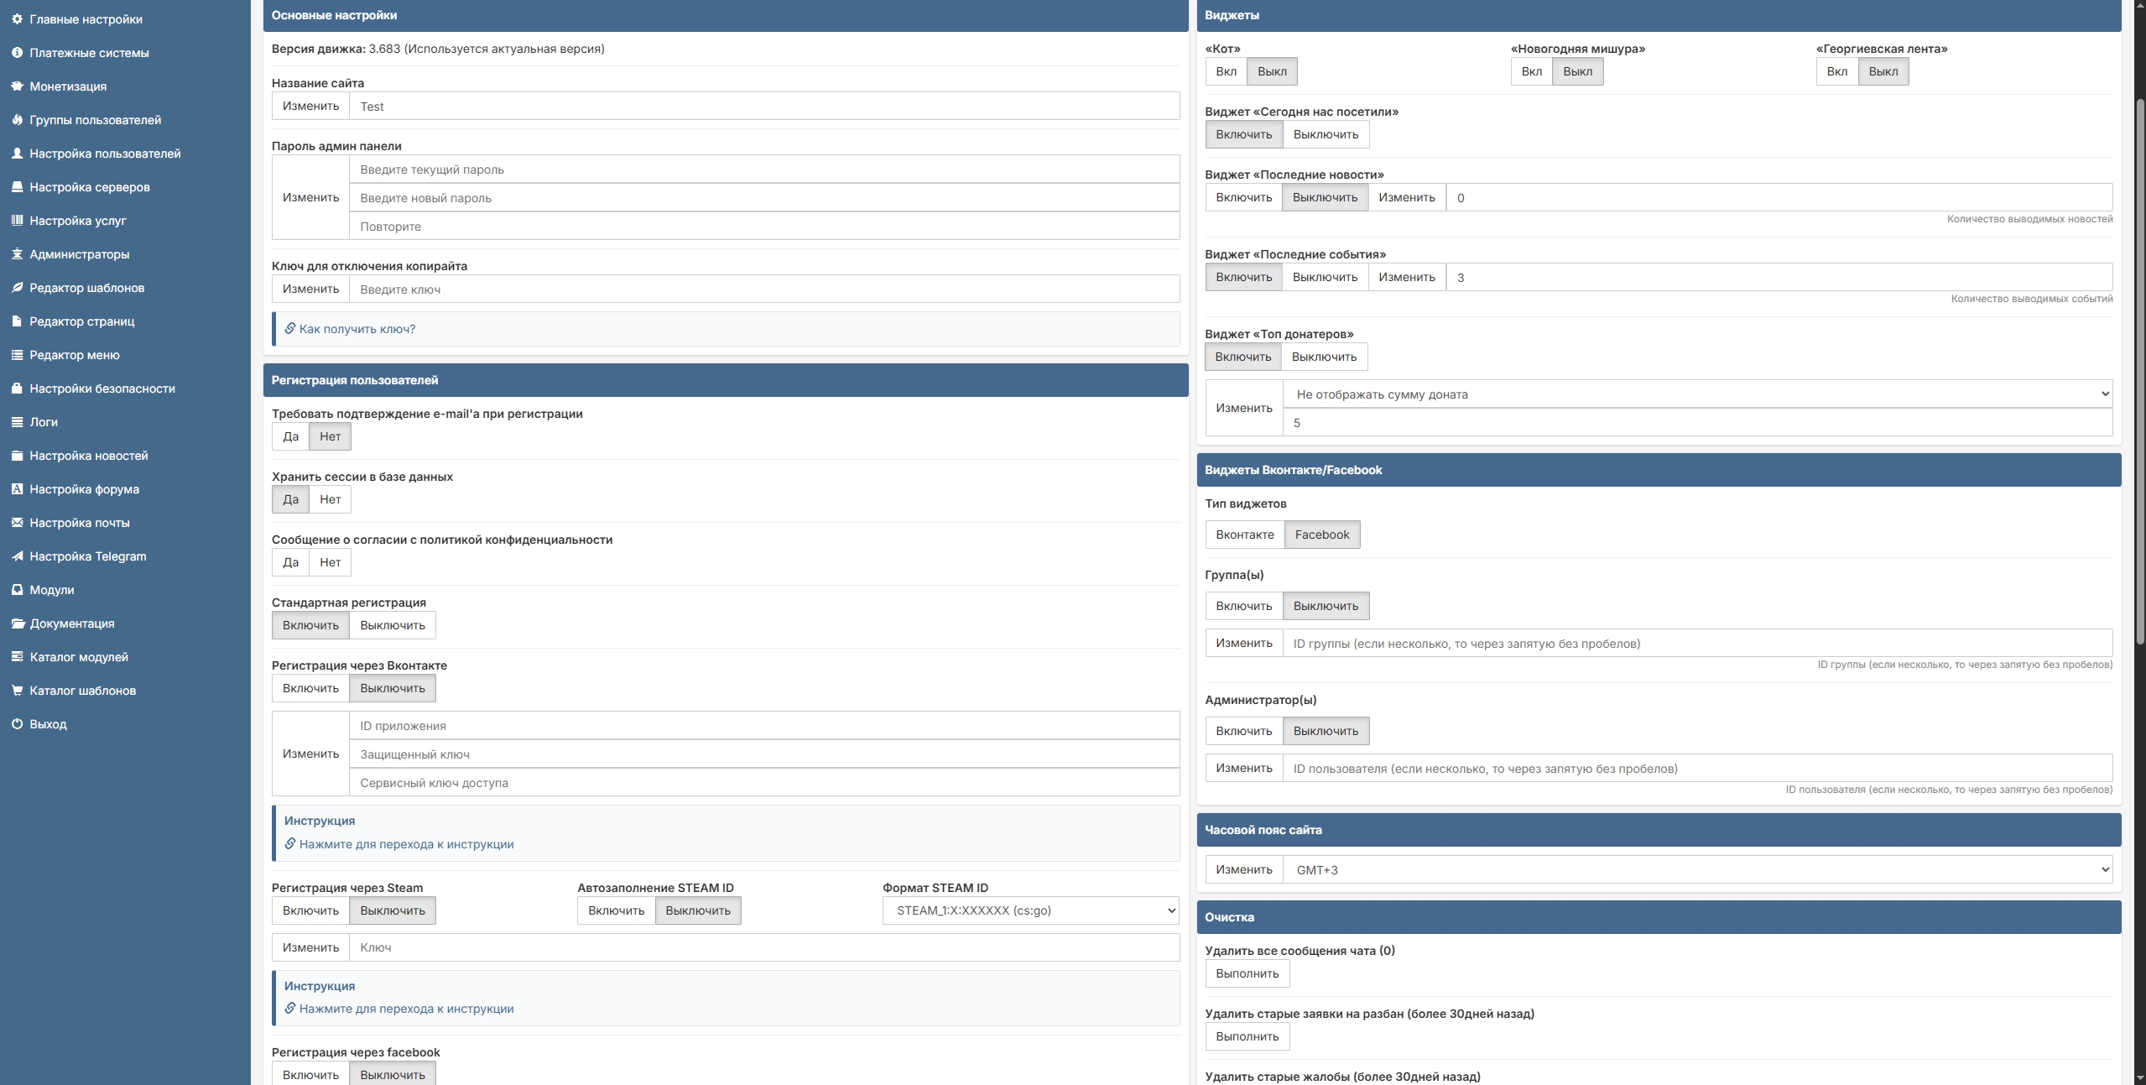
Task: Open the GMT+3 timezone dropdown
Action: (x=1697, y=869)
